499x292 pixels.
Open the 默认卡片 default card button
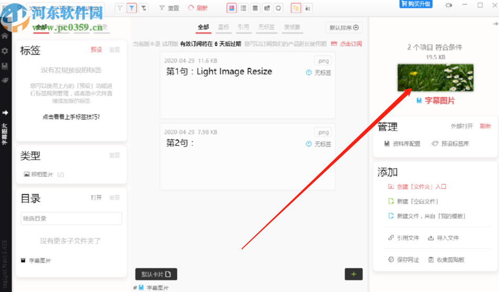point(156,274)
